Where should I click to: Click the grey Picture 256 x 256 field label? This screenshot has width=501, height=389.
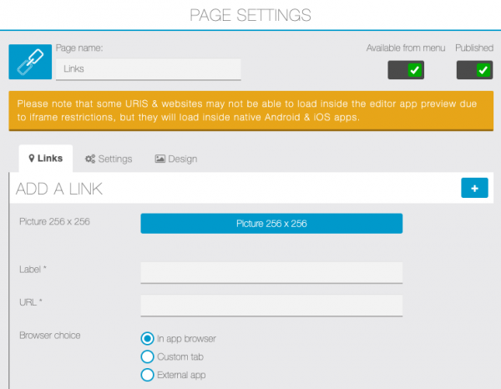(53, 222)
